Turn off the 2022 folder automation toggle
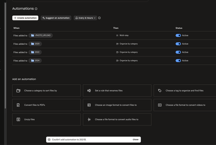The width and height of the screenshot is (216, 145). click(x=178, y=52)
